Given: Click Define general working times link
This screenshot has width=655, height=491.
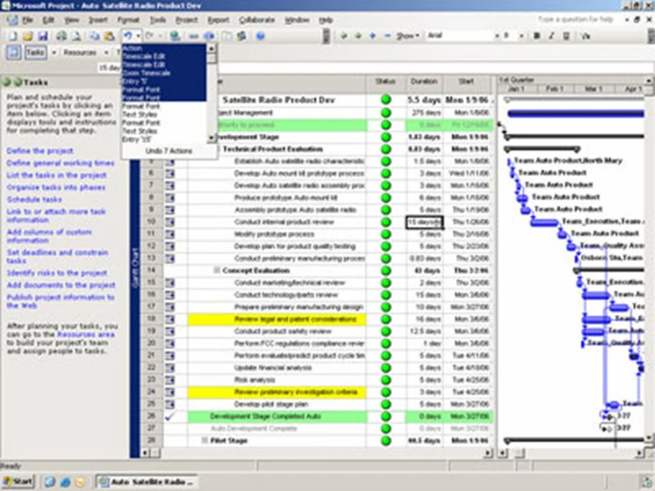Looking at the screenshot, I should pos(60,163).
